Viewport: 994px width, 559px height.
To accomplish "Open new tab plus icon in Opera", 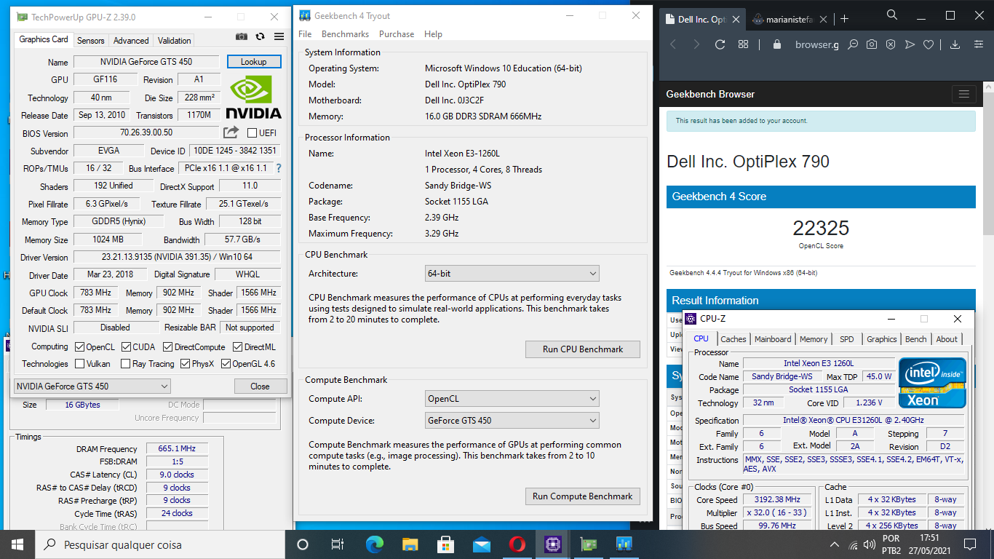I will [x=844, y=19].
